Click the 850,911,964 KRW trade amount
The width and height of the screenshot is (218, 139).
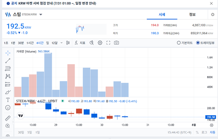[x=202, y=33]
